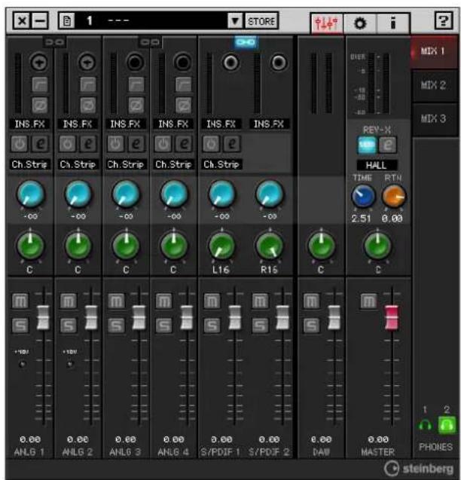This screenshot has height=480, width=461.
Task: Click the reverb RTN knob
Action: (393, 196)
